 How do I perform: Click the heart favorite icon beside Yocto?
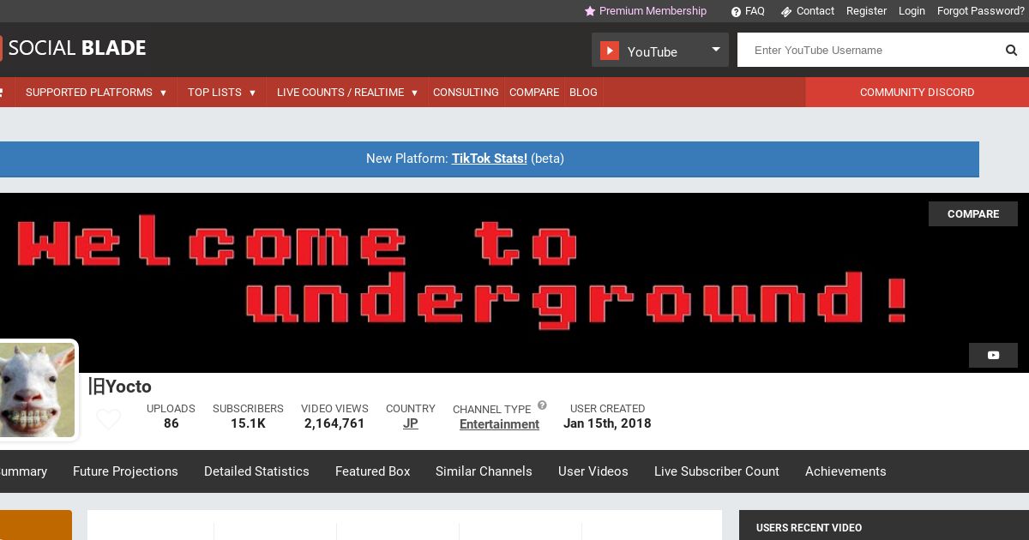pyautogui.click(x=109, y=419)
